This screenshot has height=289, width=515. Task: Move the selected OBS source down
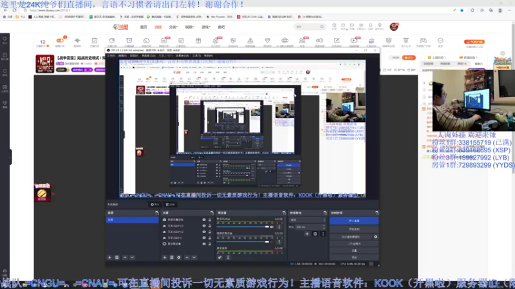pyautogui.click(x=194, y=258)
